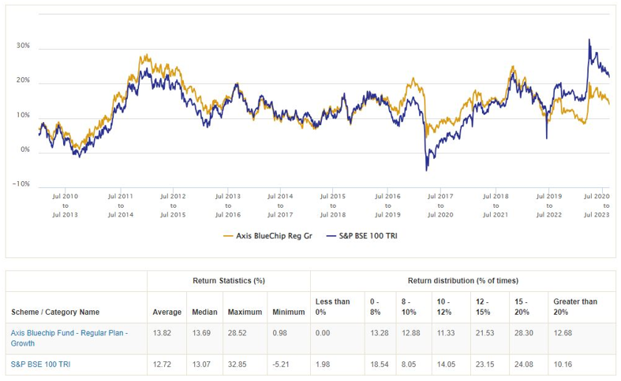Click the Average column header
This screenshot has width=621, height=381.
166,312
